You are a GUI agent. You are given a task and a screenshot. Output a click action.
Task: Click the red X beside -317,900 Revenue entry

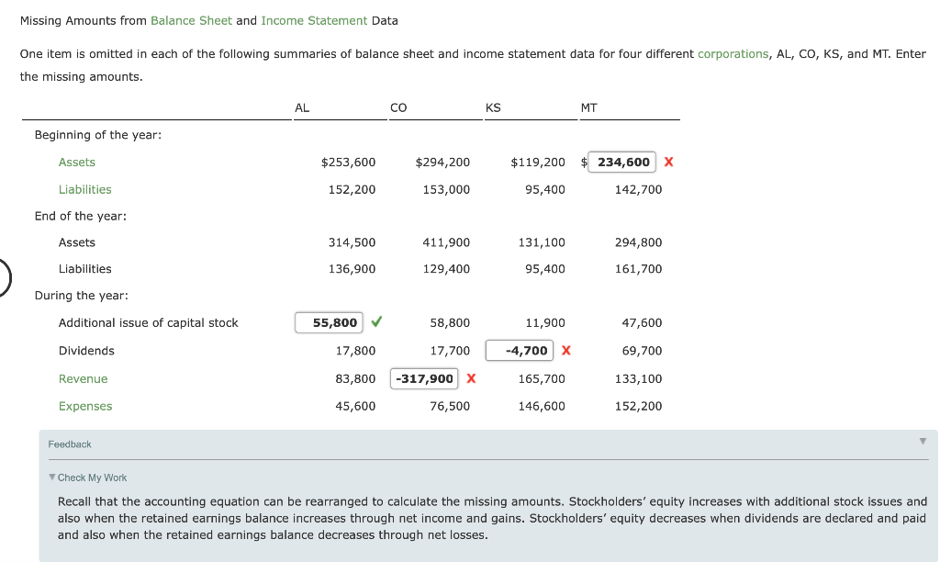471,378
